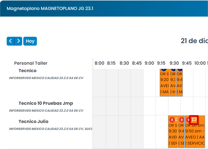Open the 9:30 AVEO order for Tecnico Julio

(173, 132)
